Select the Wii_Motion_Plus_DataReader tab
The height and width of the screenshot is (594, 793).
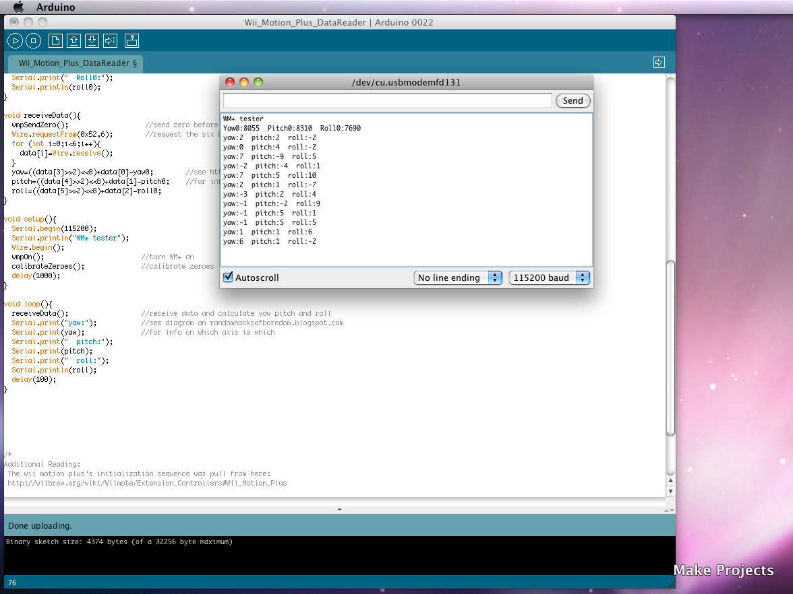tap(77, 63)
